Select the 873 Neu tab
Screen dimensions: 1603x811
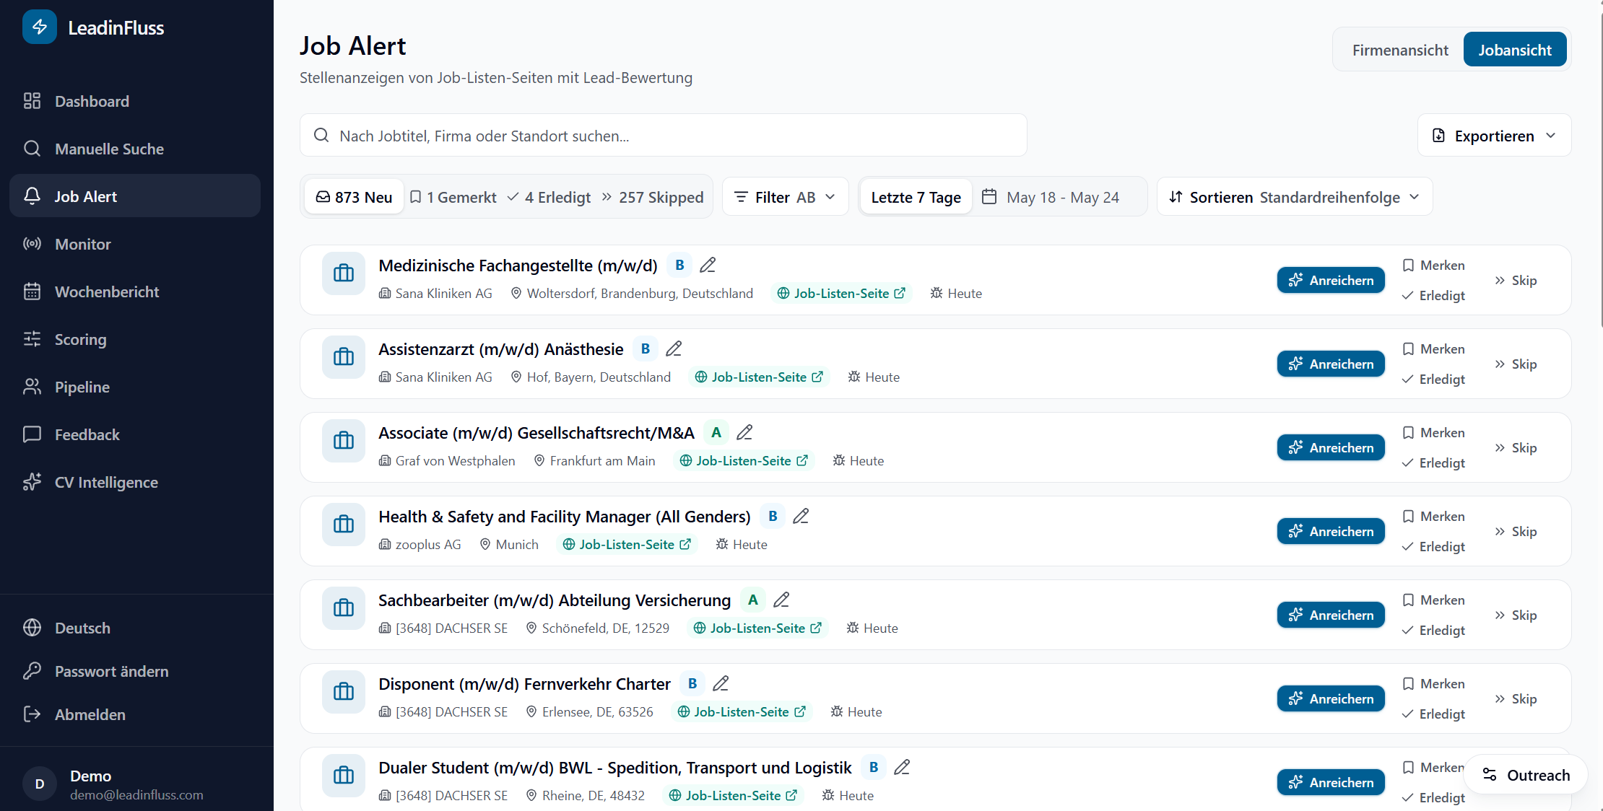354,197
